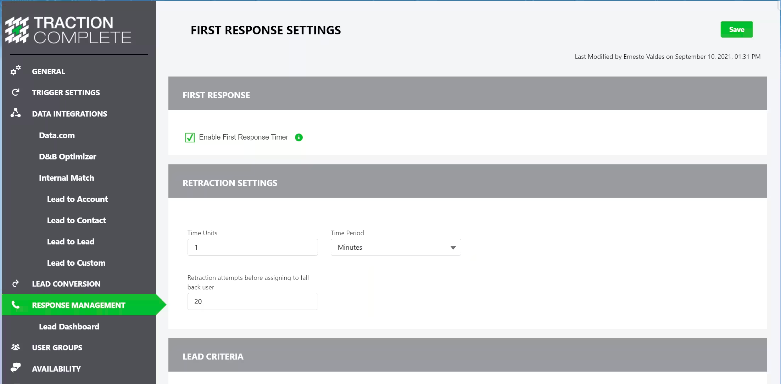Open the General menu item
Screen dimensions: 781x384
click(x=49, y=71)
